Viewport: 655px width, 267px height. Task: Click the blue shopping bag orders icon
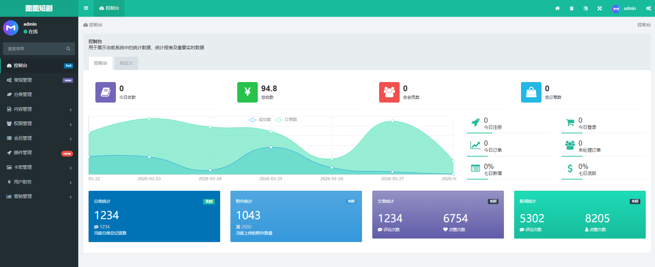tap(531, 92)
